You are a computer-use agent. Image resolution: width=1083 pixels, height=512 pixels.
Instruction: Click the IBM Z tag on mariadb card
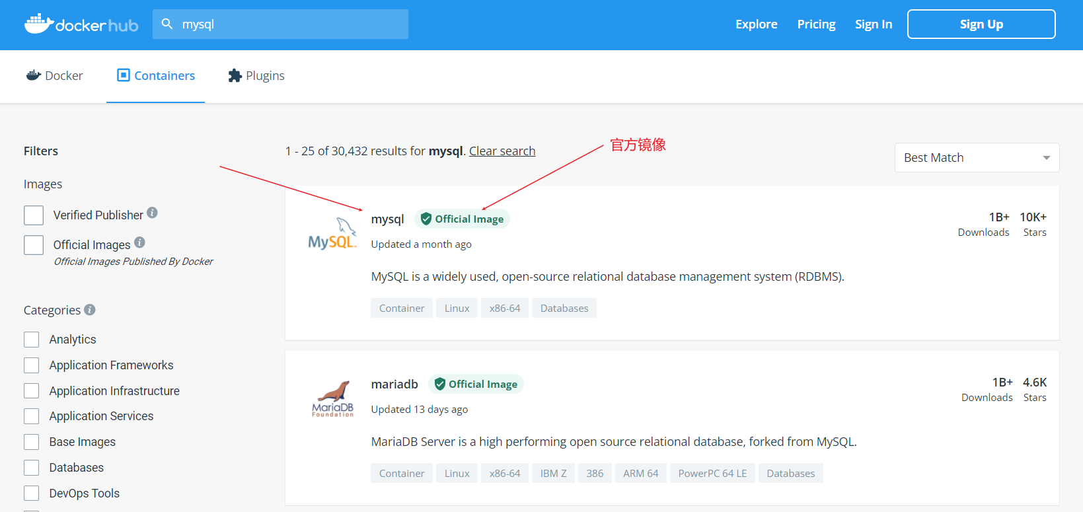(553, 473)
